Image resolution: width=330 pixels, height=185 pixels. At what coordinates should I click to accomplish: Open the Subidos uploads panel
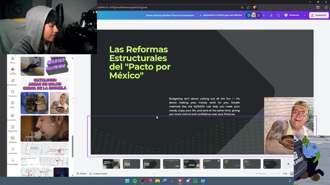13,71
